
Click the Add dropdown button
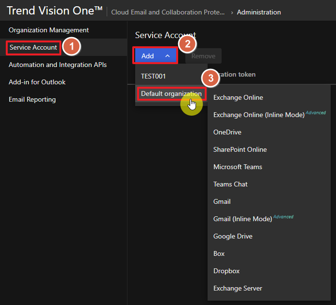148,56
